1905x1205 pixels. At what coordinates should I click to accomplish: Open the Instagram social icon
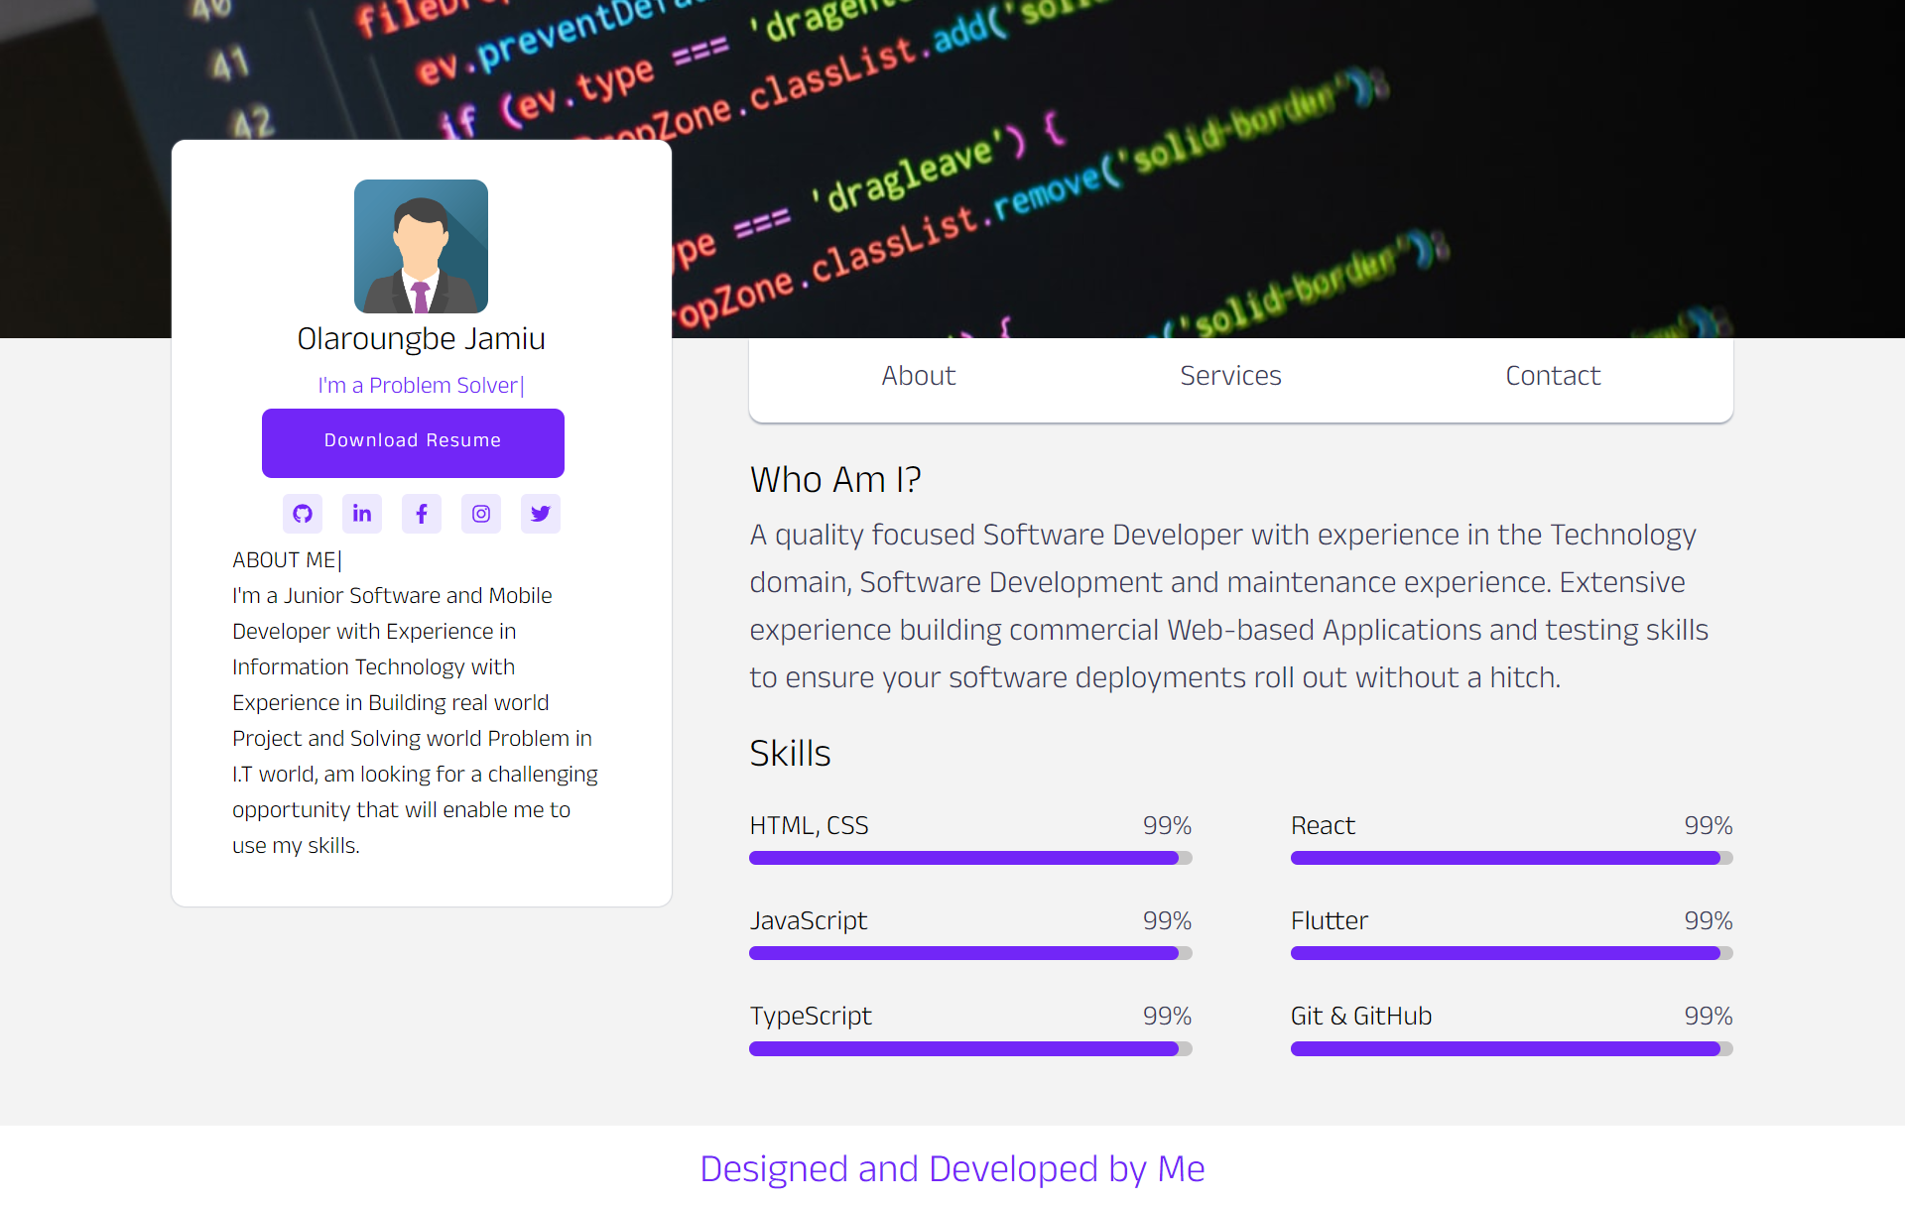[481, 514]
